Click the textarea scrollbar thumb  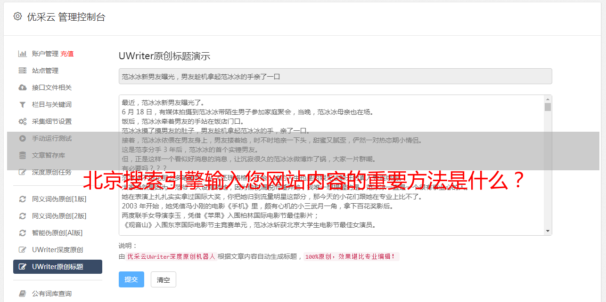[x=548, y=107]
